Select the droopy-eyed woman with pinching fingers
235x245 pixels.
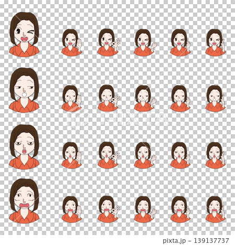180,155
